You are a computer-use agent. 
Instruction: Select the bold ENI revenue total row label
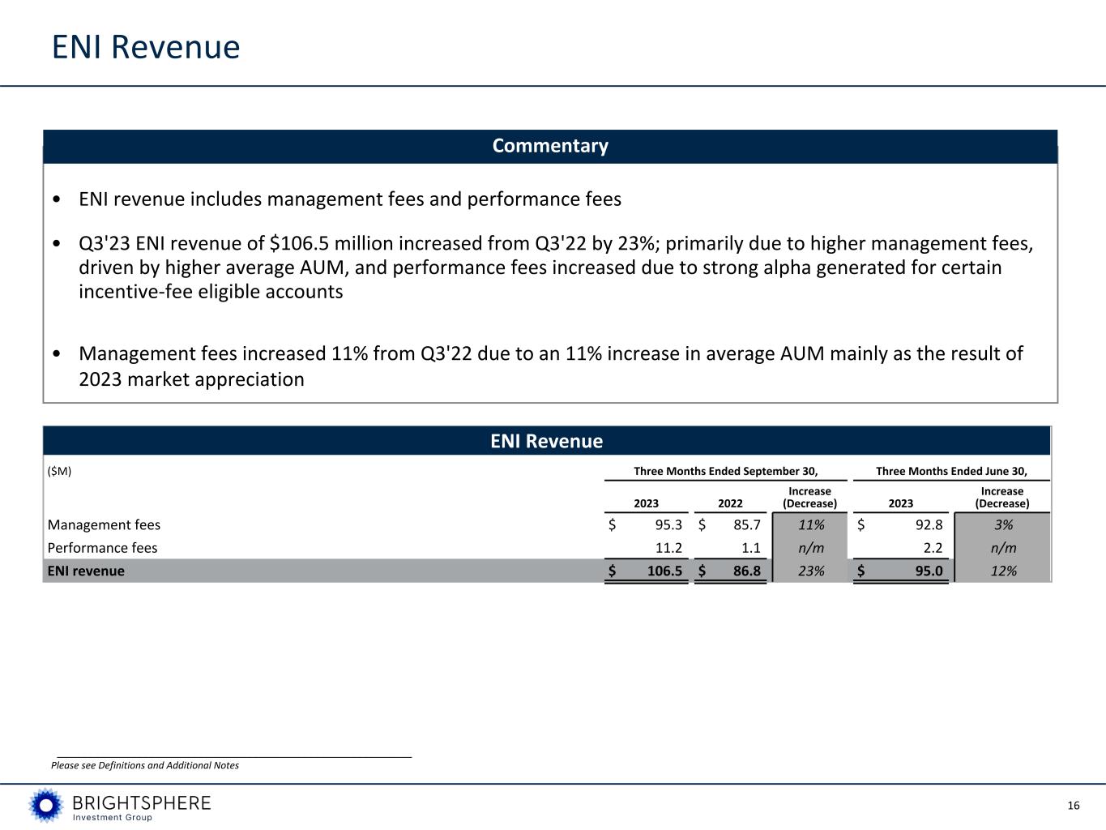[86, 571]
